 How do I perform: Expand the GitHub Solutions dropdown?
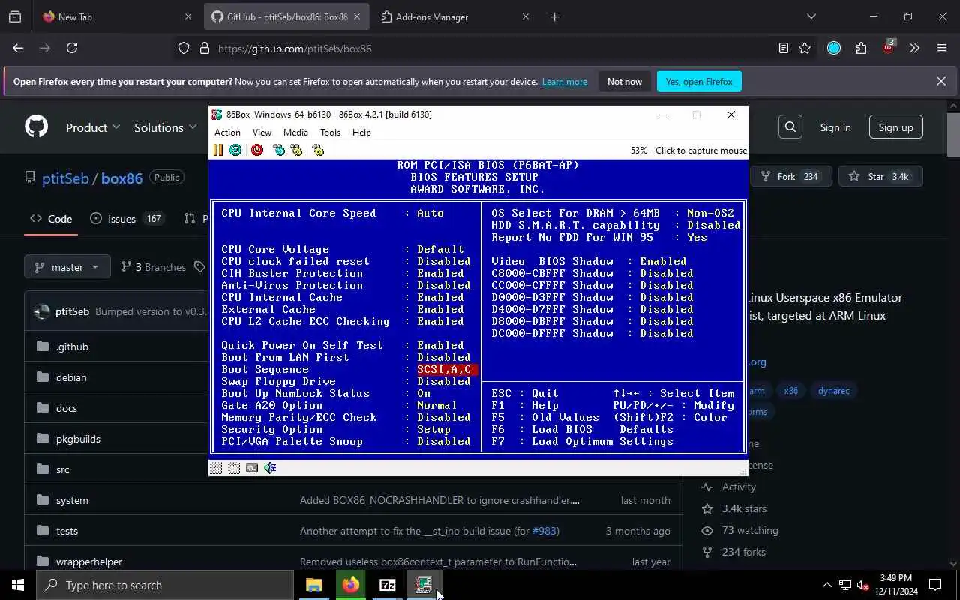[x=165, y=127]
